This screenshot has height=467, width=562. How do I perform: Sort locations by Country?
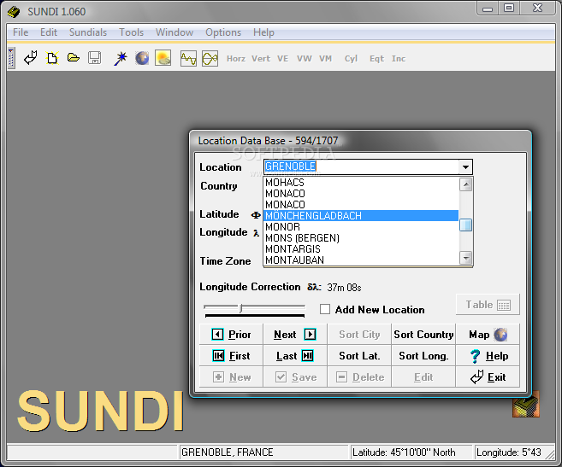tap(423, 334)
